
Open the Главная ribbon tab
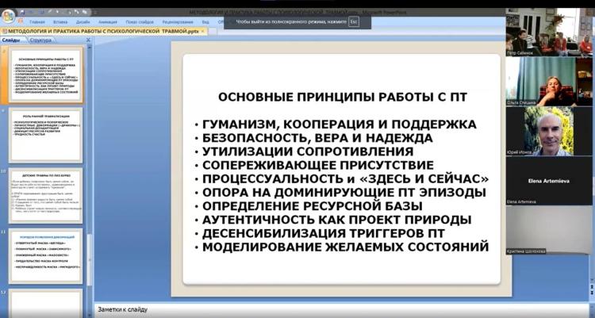[x=37, y=22]
